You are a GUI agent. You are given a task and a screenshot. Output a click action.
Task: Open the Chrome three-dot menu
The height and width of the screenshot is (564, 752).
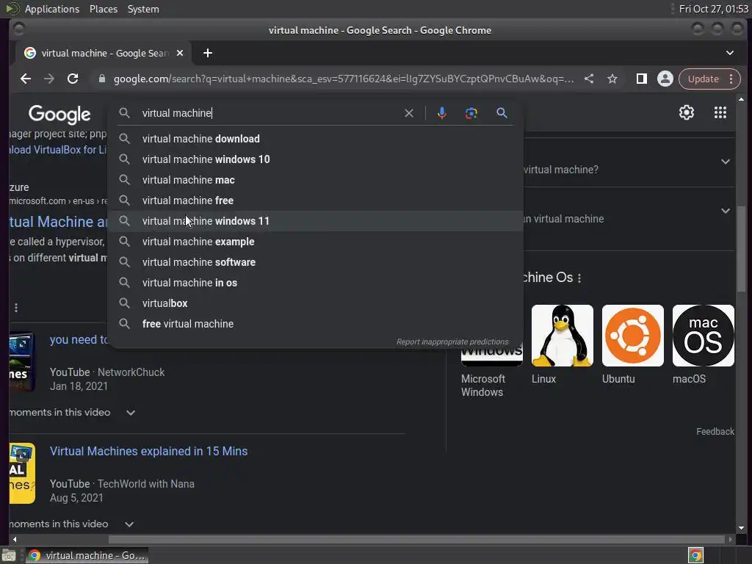pos(731,79)
